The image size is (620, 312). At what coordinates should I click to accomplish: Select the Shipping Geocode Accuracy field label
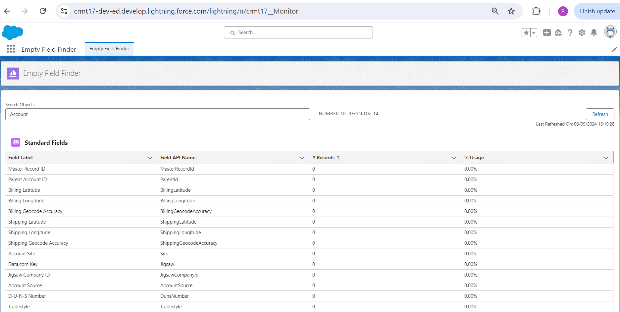pyautogui.click(x=38, y=243)
